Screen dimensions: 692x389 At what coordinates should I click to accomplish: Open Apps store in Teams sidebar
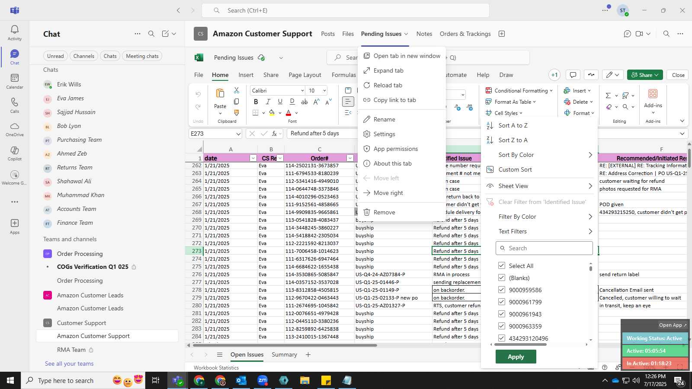(14, 226)
